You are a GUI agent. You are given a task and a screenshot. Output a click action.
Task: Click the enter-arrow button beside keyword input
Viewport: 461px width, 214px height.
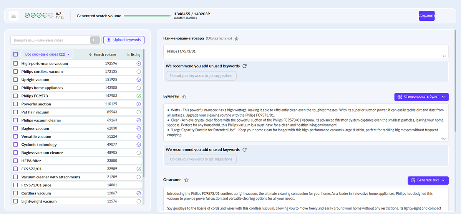pyautogui.click(x=95, y=40)
